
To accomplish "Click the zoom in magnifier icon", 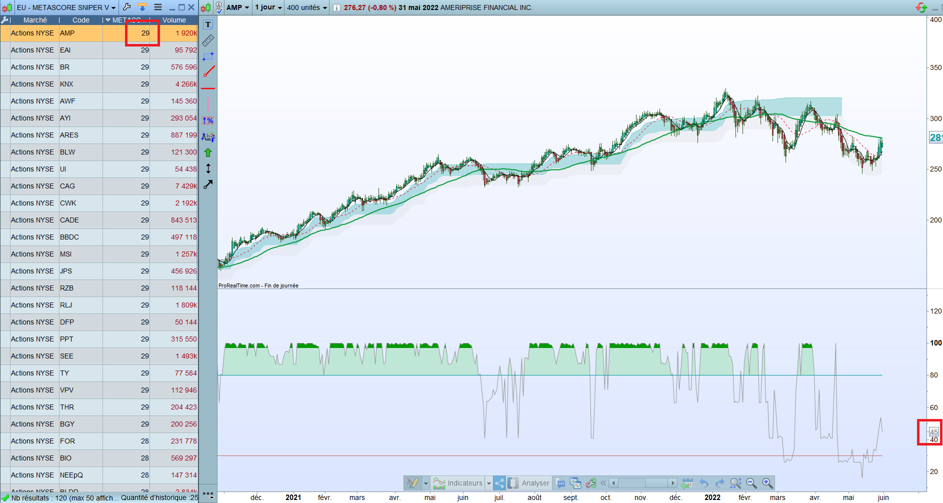I will [x=767, y=483].
